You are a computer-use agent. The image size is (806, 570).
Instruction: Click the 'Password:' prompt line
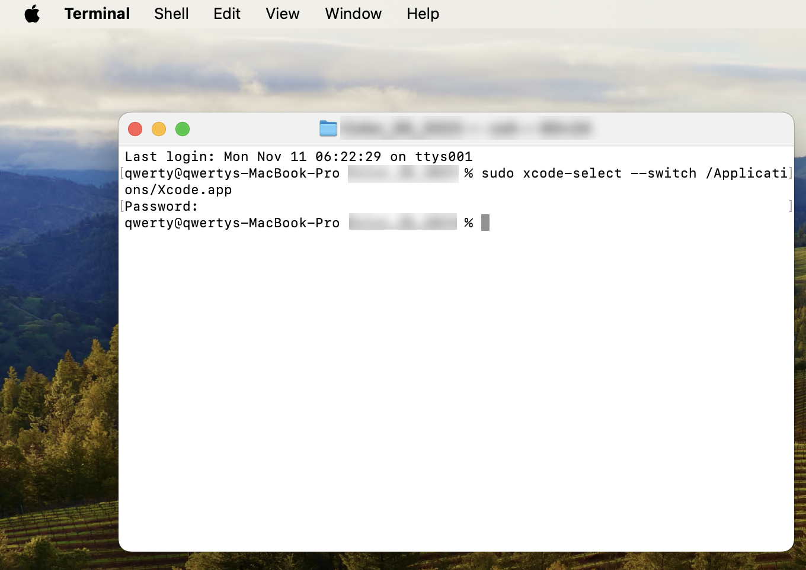click(161, 207)
